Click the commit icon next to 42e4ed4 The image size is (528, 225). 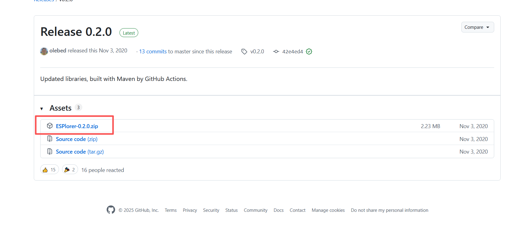tap(276, 51)
